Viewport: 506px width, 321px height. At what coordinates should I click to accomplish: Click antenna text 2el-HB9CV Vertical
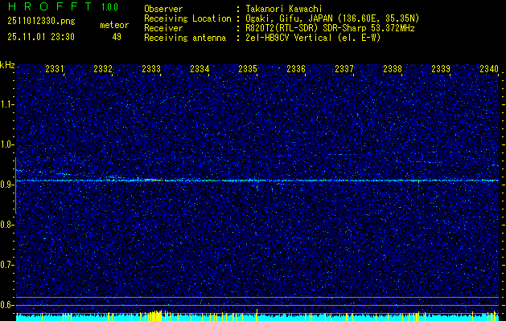pos(289,38)
